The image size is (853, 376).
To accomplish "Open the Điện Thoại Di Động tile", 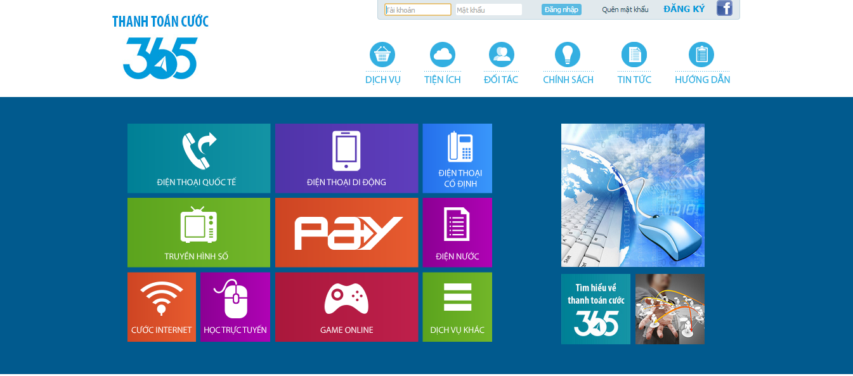I will pyautogui.click(x=346, y=159).
